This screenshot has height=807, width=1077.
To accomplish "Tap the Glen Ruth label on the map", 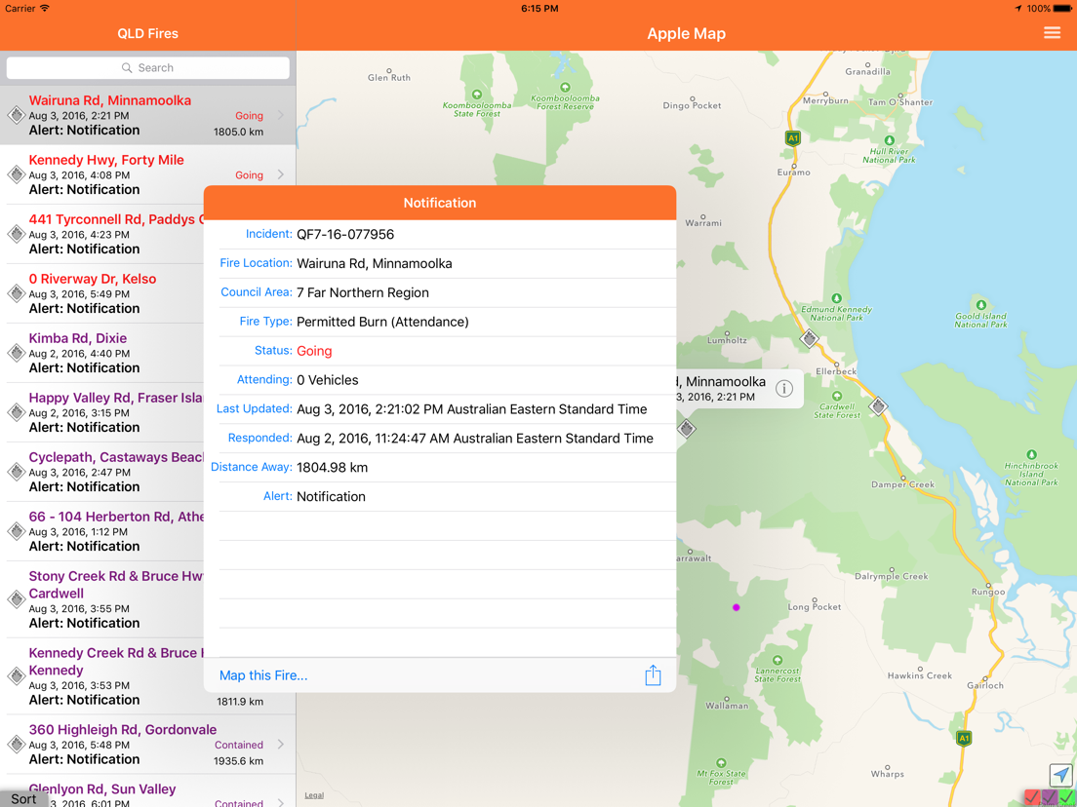I will (x=389, y=77).
